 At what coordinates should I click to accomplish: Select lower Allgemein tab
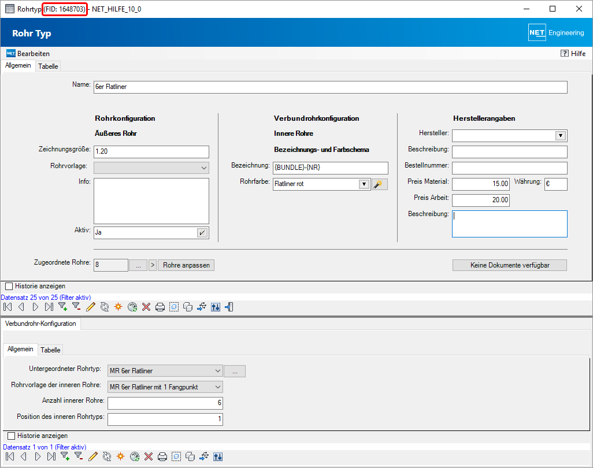(x=20, y=349)
